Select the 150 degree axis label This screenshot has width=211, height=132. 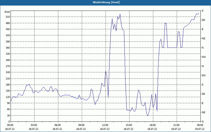(x=8, y=91)
